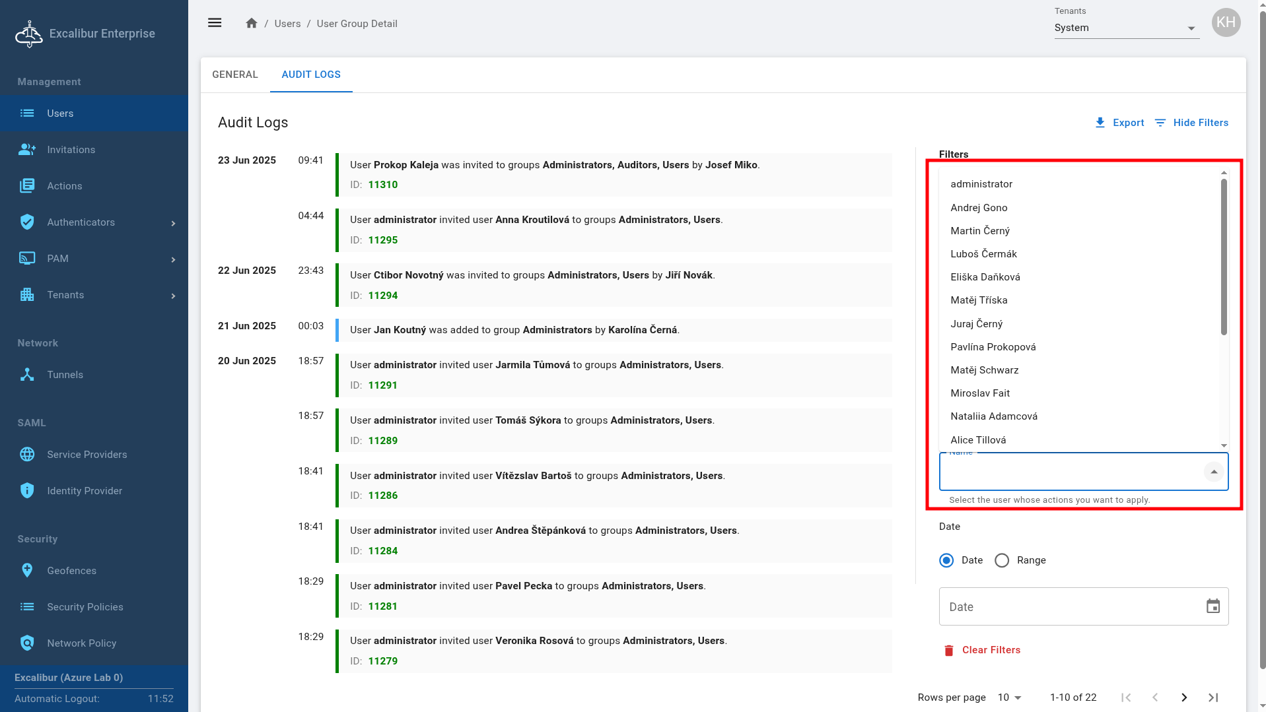The width and height of the screenshot is (1266, 712).
Task: Collapse the Name user dropdown arrow
Action: 1213,472
